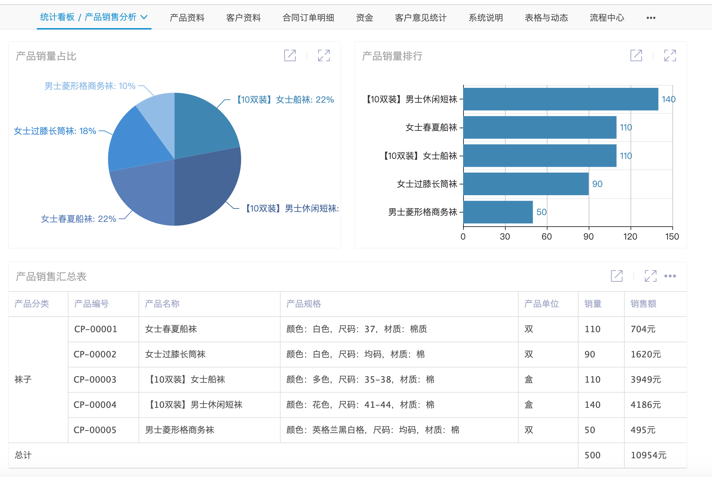
Task: Expand the 统计看板 / 产品销售分析 dropdown
Action: point(144,17)
